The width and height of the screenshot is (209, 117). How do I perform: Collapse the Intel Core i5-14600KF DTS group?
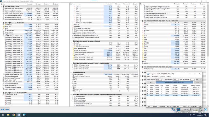[x=1, y=92]
